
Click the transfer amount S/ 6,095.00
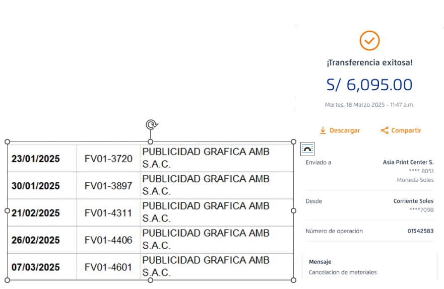[x=369, y=85]
